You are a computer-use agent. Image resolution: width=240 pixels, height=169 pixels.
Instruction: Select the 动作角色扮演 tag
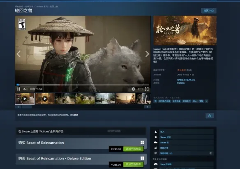(x=164, y=101)
